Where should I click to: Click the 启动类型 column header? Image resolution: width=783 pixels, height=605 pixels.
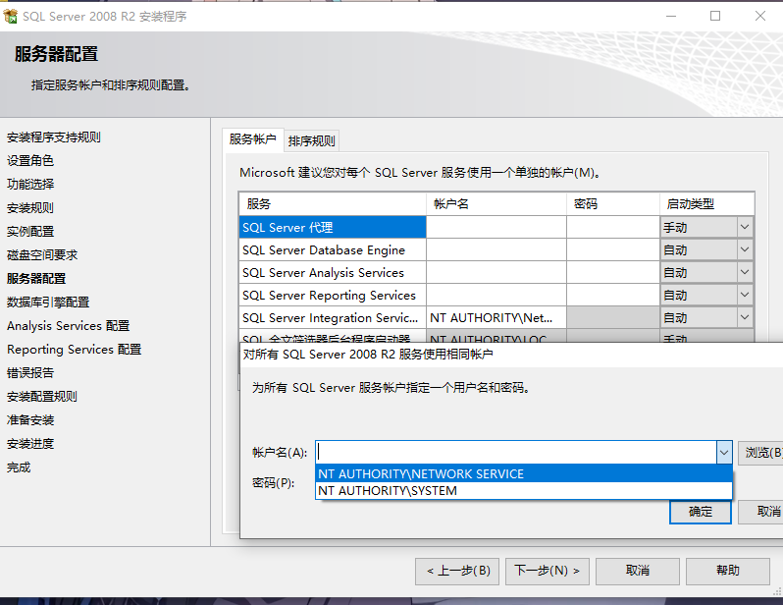[x=706, y=204]
